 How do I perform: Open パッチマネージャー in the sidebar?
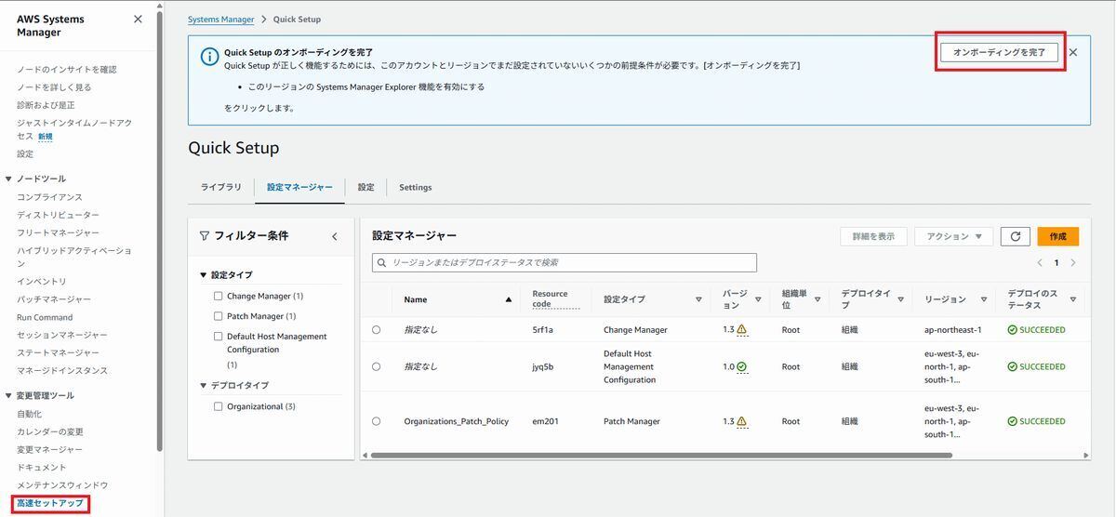pos(54,299)
